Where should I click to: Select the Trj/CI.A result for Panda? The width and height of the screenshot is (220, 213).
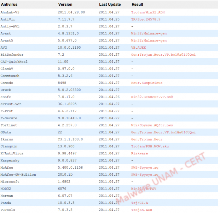coord(139,203)
